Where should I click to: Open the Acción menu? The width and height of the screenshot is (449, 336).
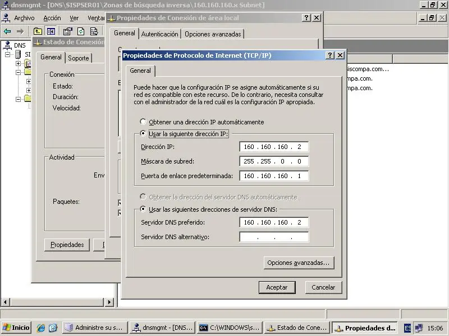tap(52, 18)
